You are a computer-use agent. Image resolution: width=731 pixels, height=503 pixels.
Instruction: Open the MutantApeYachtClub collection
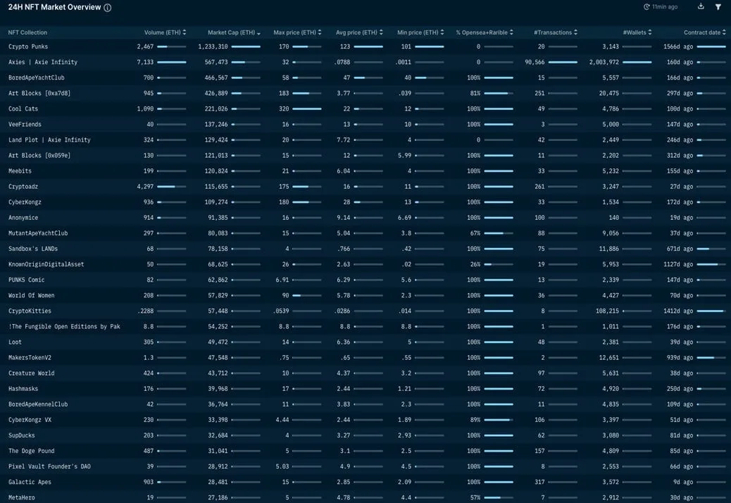38,233
